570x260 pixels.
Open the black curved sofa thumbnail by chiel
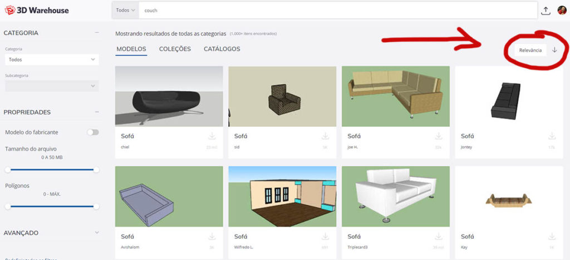click(x=169, y=96)
